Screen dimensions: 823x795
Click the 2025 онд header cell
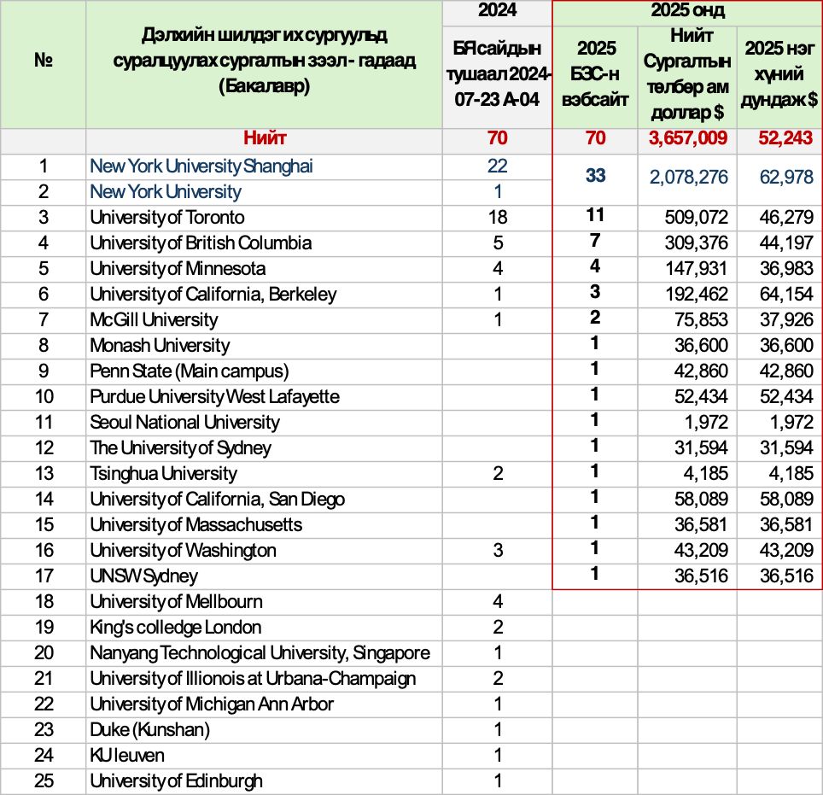[x=687, y=12]
